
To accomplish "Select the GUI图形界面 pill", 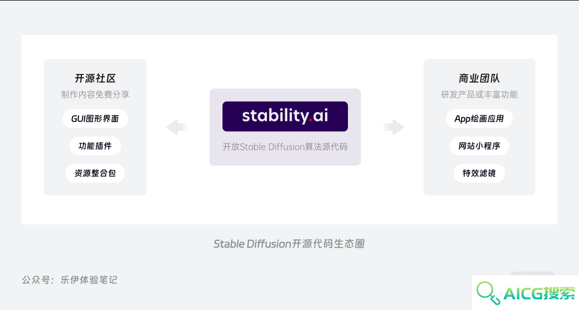I will tap(95, 119).
